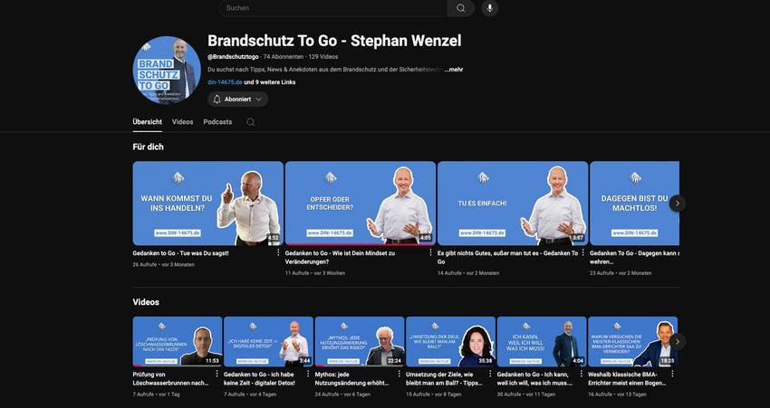Click the Brandschutz To Go channel avatar
The image size is (770, 408).
[167, 71]
